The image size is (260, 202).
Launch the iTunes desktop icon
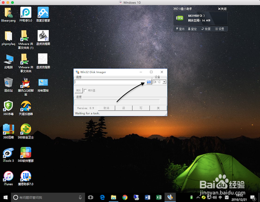pos(8,178)
